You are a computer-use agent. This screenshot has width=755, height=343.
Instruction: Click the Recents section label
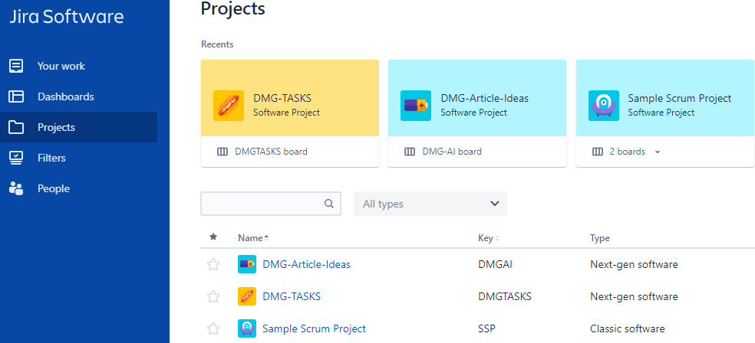[217, 44]
